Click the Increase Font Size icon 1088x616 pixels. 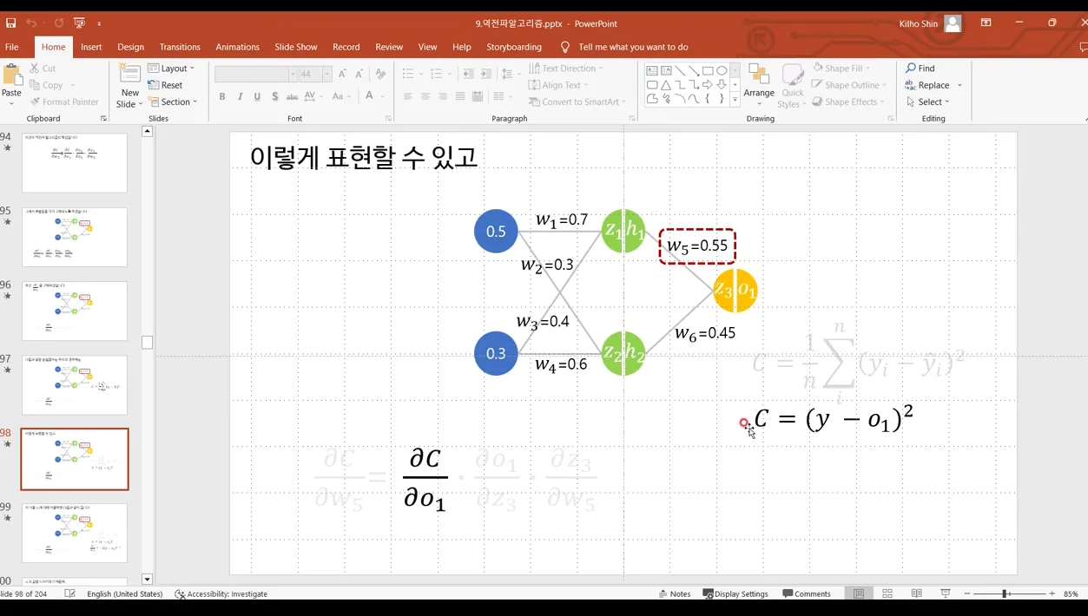coord(343,75)
